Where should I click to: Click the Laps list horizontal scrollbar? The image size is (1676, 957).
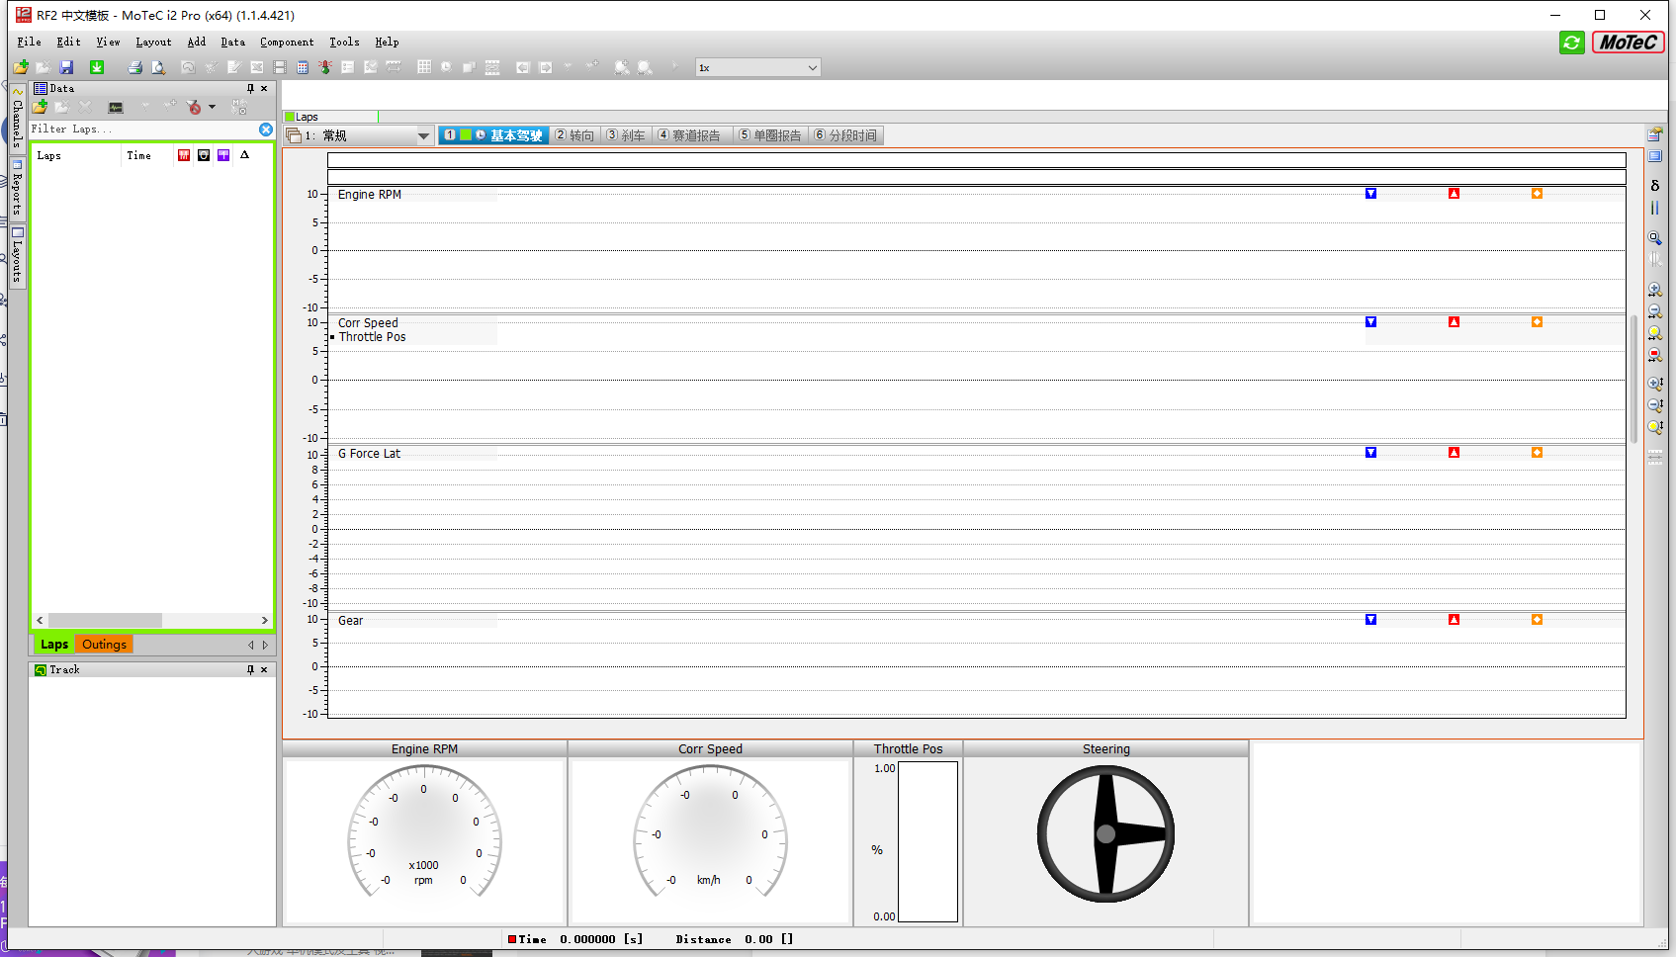[152, 620]
